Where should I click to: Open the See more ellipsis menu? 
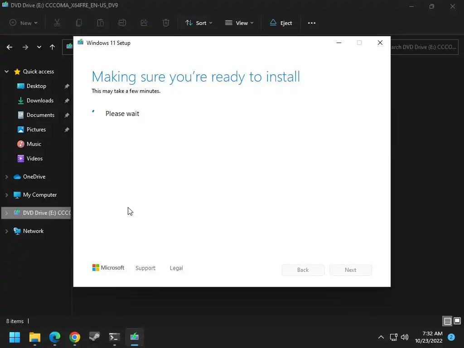point(312,23)
